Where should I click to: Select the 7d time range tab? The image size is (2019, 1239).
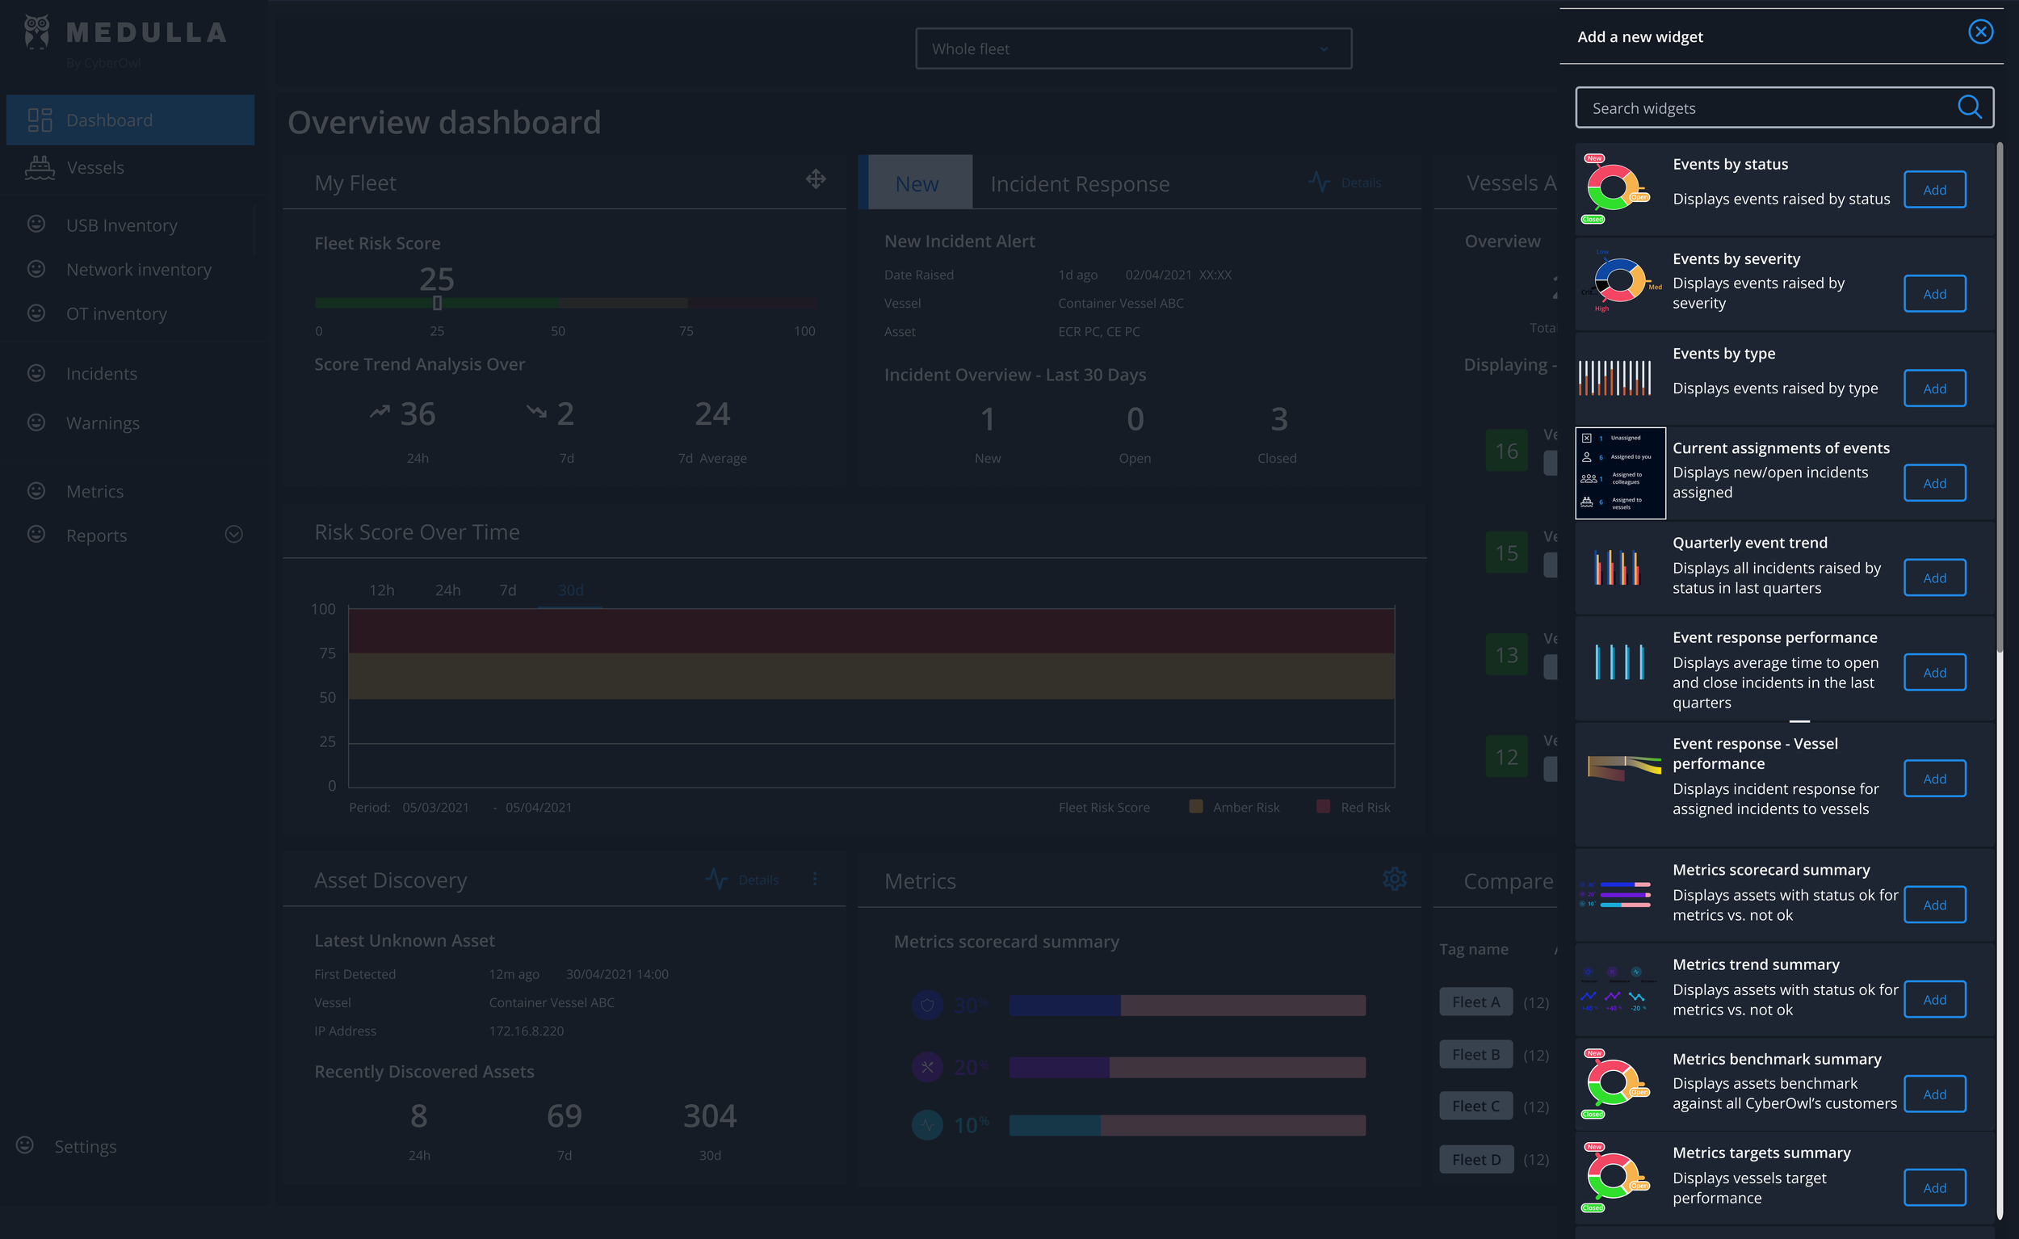[x=508, y=590]
